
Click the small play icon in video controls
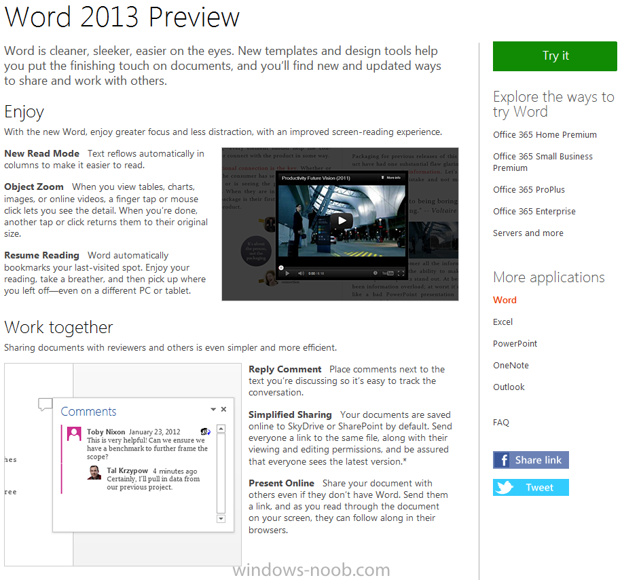coord(287,273)
